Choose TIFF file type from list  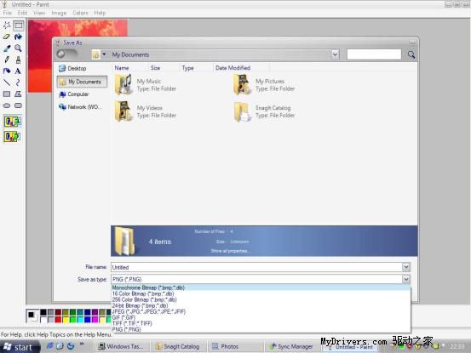click(x=261, y=323)
